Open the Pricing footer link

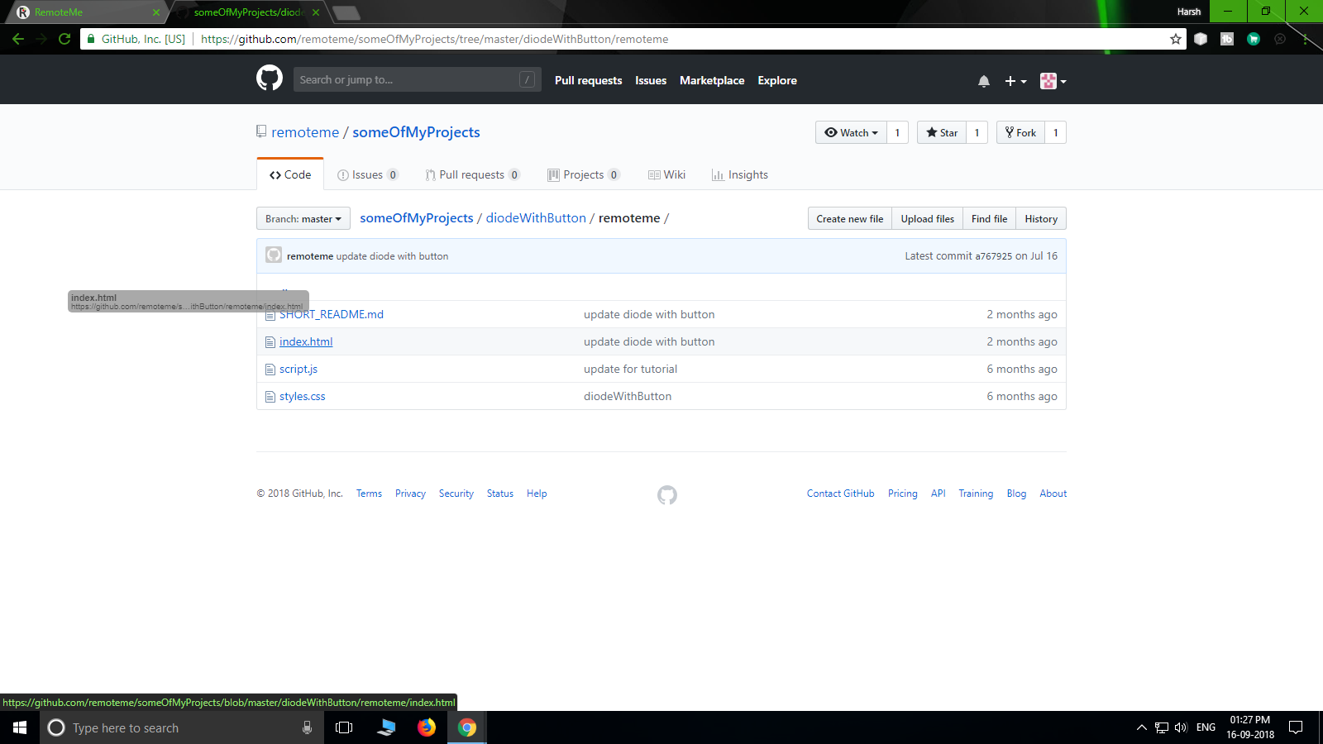click(x=903, y=494)
